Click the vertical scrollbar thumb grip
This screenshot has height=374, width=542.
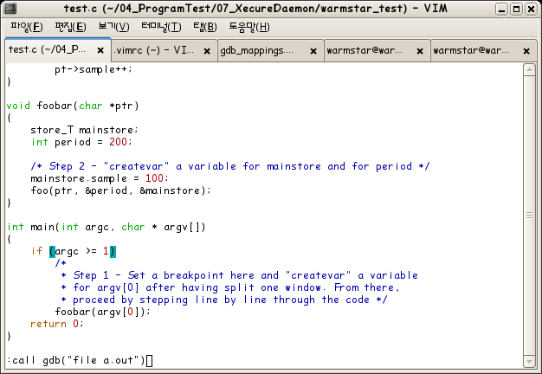coord(529,216)
